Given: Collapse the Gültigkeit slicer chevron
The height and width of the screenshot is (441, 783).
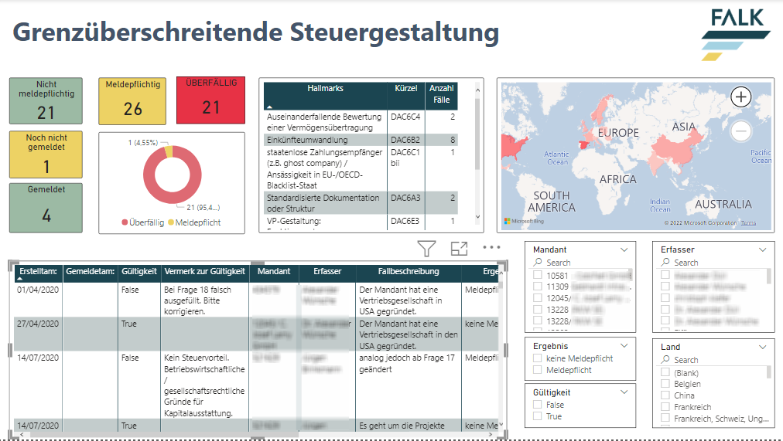Looking at the screenshot, I should (x=624, y=392).
